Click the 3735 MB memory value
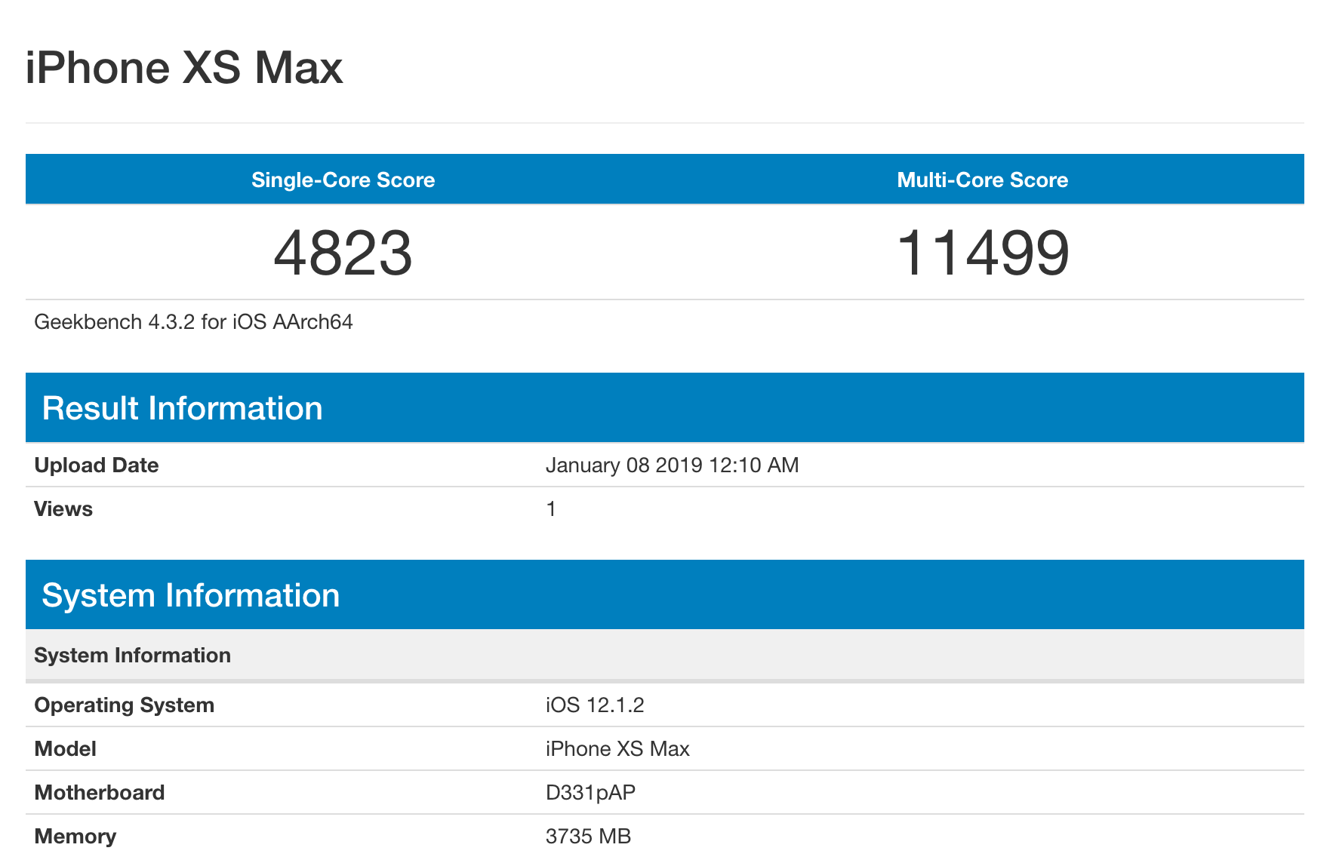 588,837
